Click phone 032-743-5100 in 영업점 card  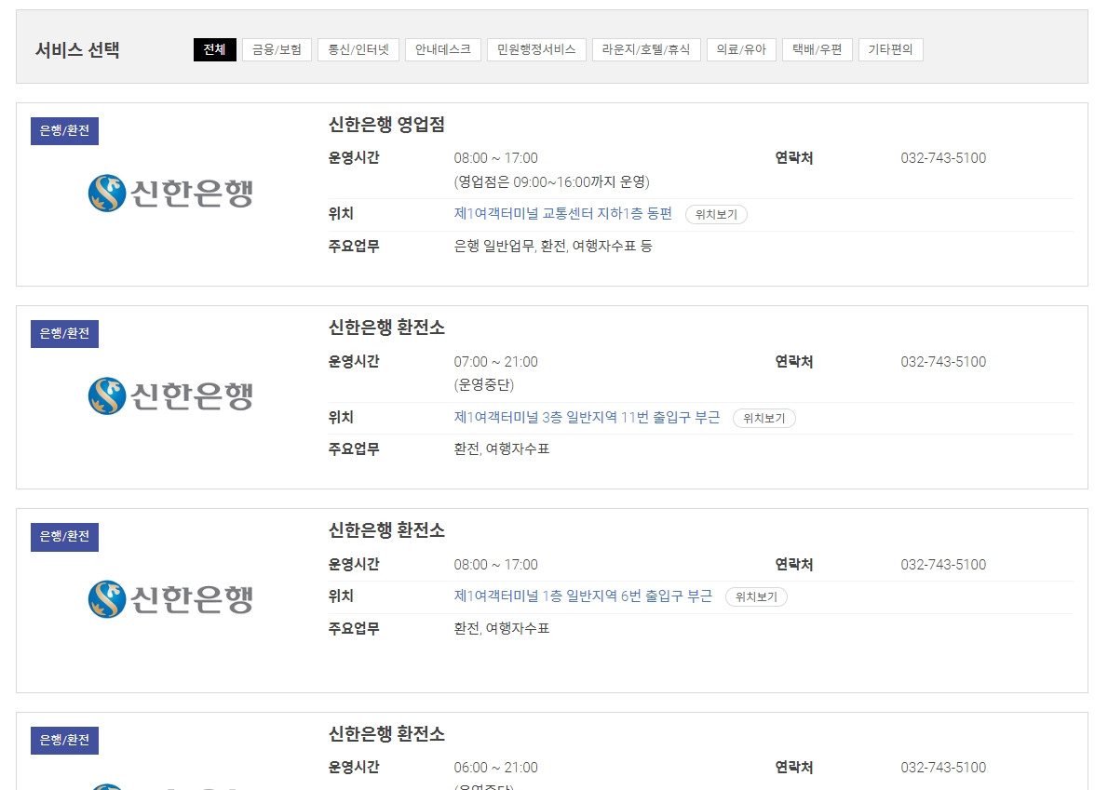pyautogui.click(x=943, y=158)
